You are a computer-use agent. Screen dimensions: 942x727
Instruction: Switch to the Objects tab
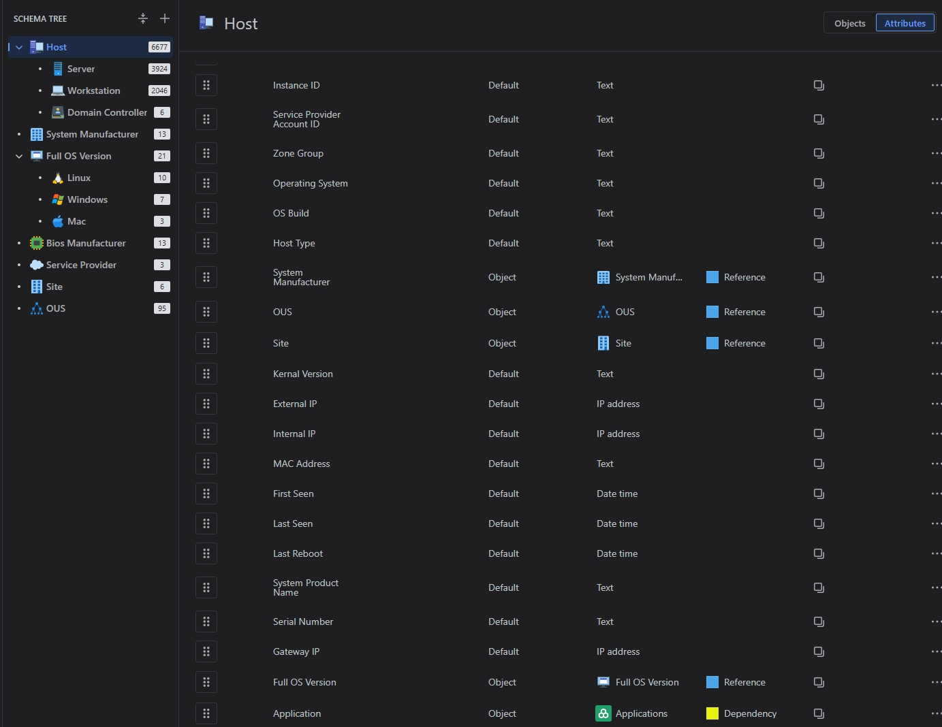point(849,22)
